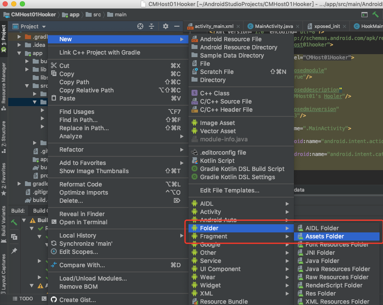Image resolution: width=383 pixels, height=305 pixels.
Task: Click the Kotlin Script icon
Action: pyautogui.click(x=195, y=160)
